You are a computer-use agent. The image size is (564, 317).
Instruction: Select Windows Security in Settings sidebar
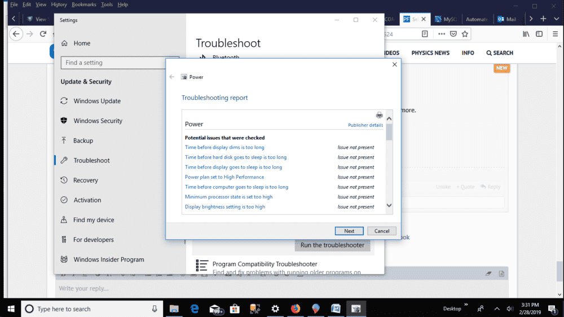coord(98,121)
